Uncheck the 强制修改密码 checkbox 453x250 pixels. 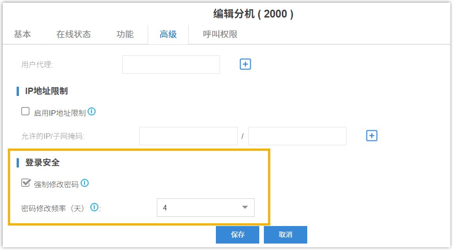coord(26,183)
